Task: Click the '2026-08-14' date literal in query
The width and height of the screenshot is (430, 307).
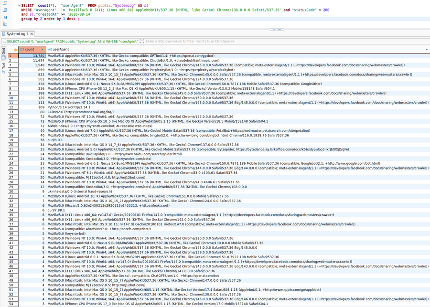Action: [79, 14]
